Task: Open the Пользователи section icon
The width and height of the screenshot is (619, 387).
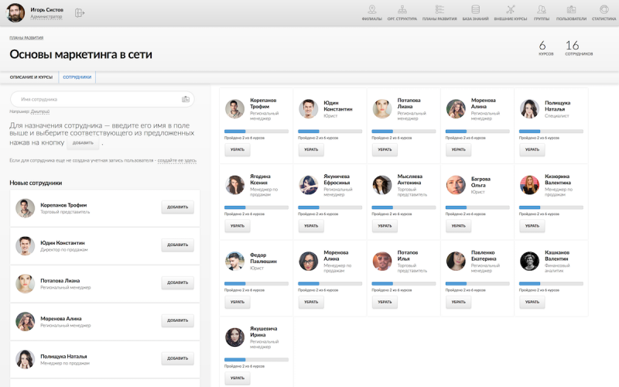Action: [x=570, y=11]
